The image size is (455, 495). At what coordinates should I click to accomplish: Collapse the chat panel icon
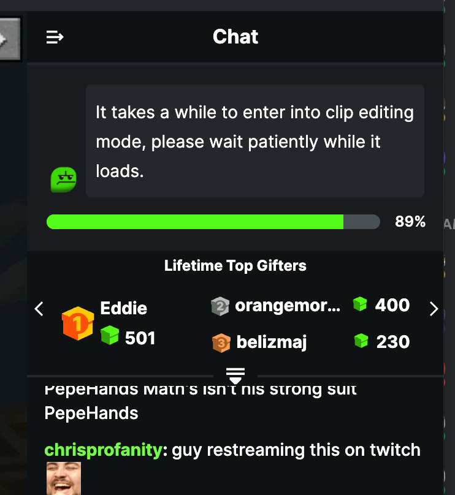tap(55, 37)
